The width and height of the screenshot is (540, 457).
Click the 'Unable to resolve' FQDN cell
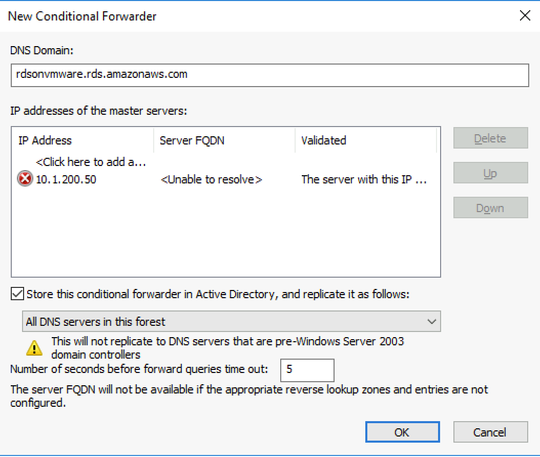tap(211, 180)
